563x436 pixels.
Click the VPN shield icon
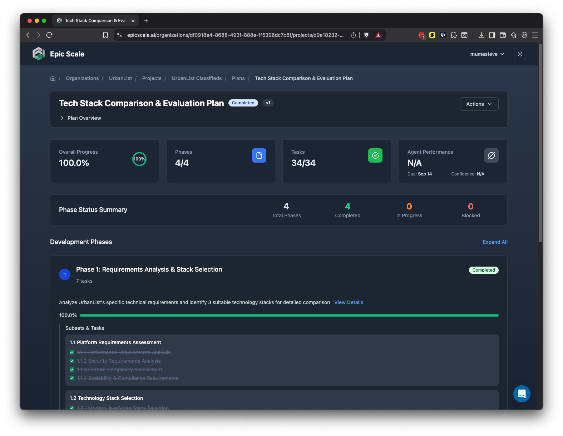(524, 35)
